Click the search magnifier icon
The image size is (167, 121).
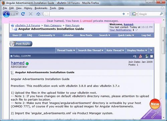pyautogui.click(x=161, y=14)
